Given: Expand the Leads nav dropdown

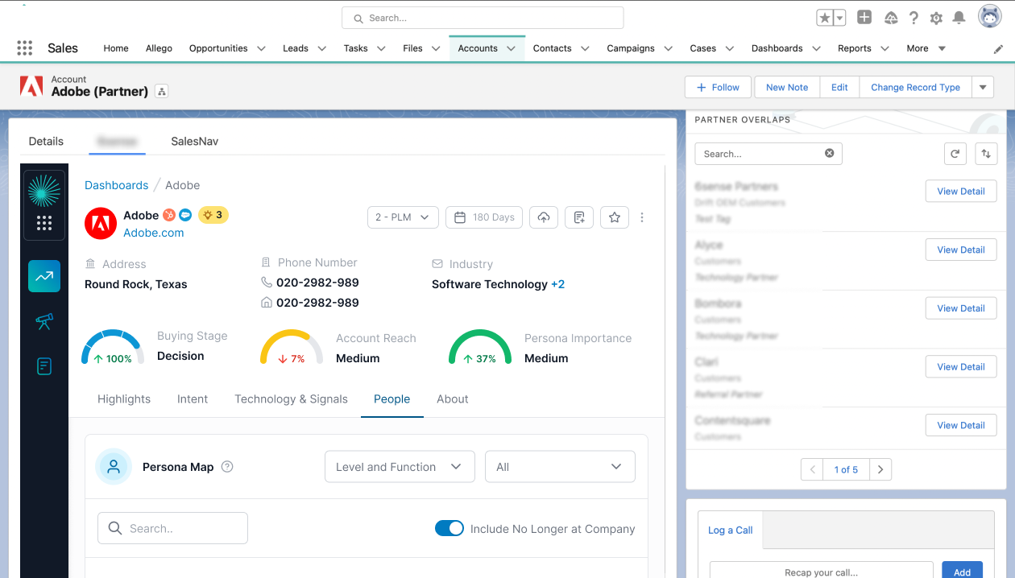Looking at the screenshot, I should coord(322,48).
